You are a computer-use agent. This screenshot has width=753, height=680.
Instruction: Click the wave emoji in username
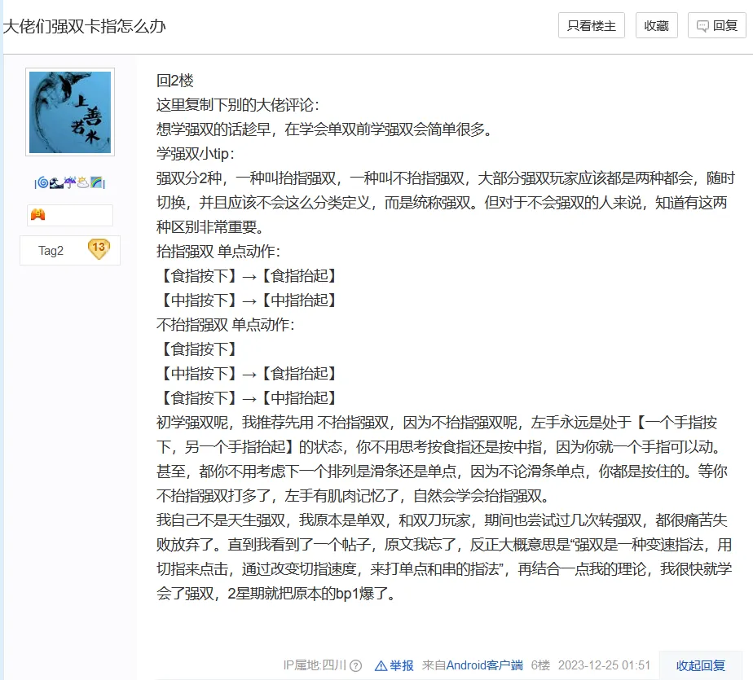[x=55, y=182]
